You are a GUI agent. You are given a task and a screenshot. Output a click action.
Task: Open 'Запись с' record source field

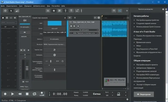pos(55,39)
